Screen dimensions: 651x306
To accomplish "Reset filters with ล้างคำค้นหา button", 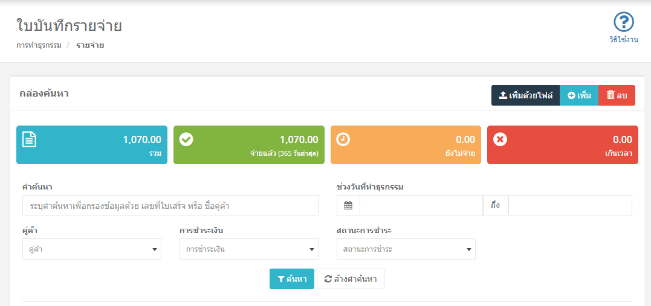I will click(x=351, y=279).
